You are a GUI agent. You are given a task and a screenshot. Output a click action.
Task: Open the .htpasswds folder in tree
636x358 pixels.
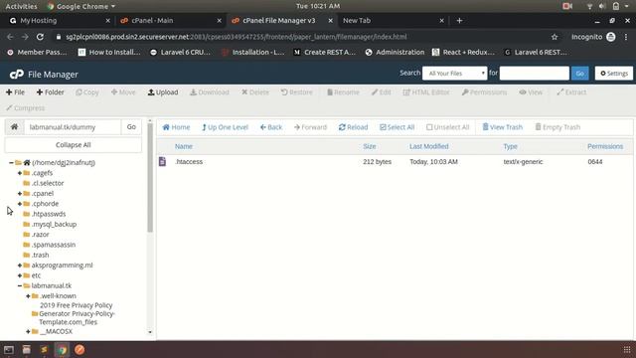[49, 214]
